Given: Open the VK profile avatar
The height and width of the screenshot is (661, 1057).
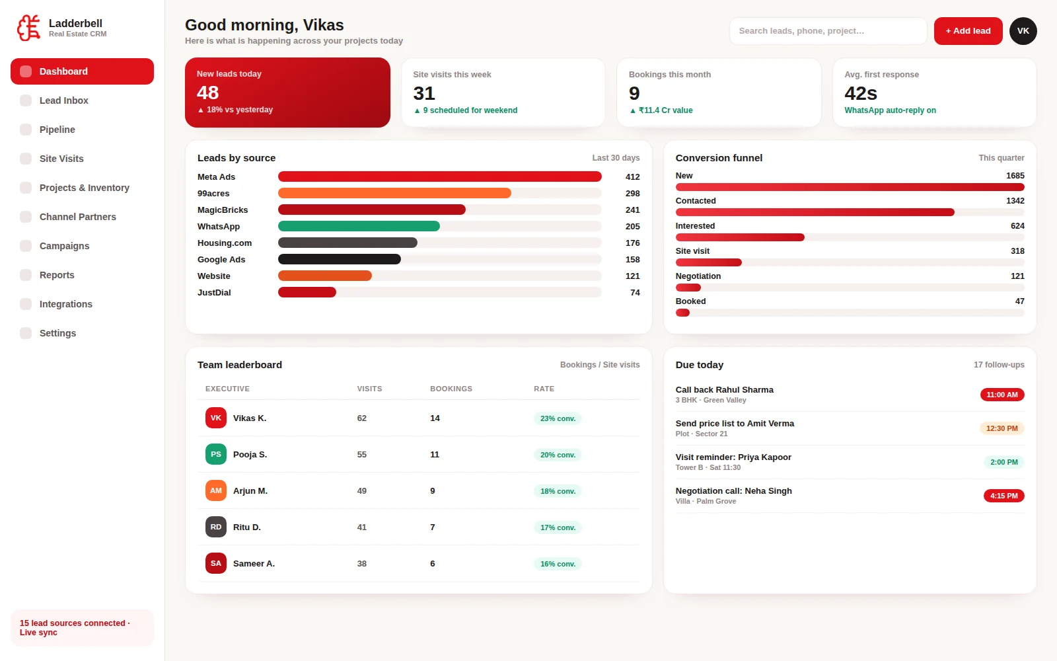Looking at the screenshot, I should coord(1023,31).
